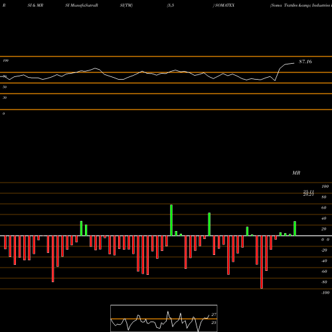This screenshot has height=332, width=332.
Task: Click the white RSI line's final plateau
Action: tap(290, 64)
